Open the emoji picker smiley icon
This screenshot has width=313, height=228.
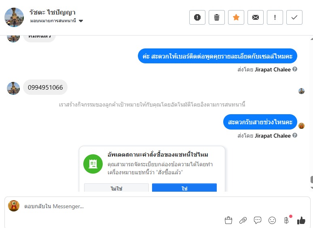pos(272,220)
